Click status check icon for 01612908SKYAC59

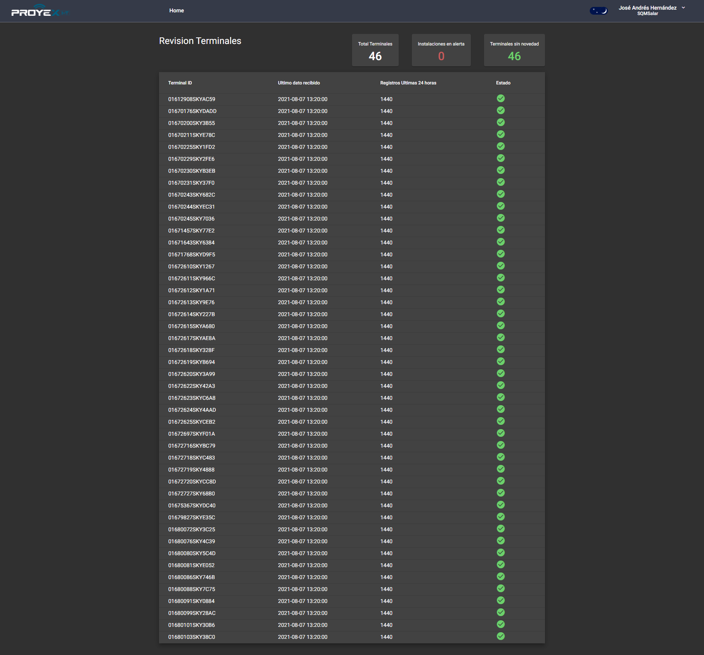tap(501, 98)
